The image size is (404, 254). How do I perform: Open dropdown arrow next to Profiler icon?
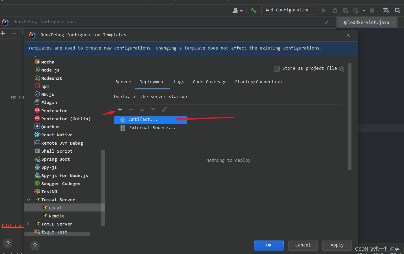(364, 11)
